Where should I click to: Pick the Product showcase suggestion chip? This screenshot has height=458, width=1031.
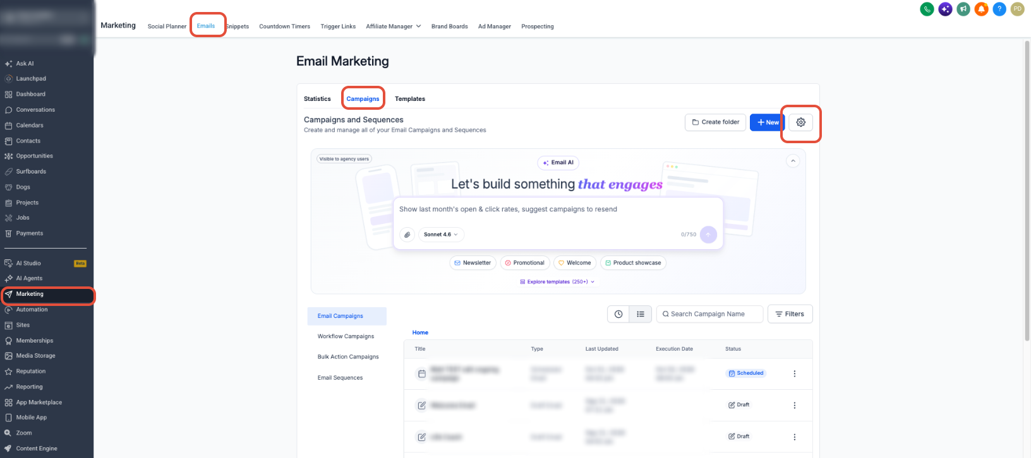633,263
